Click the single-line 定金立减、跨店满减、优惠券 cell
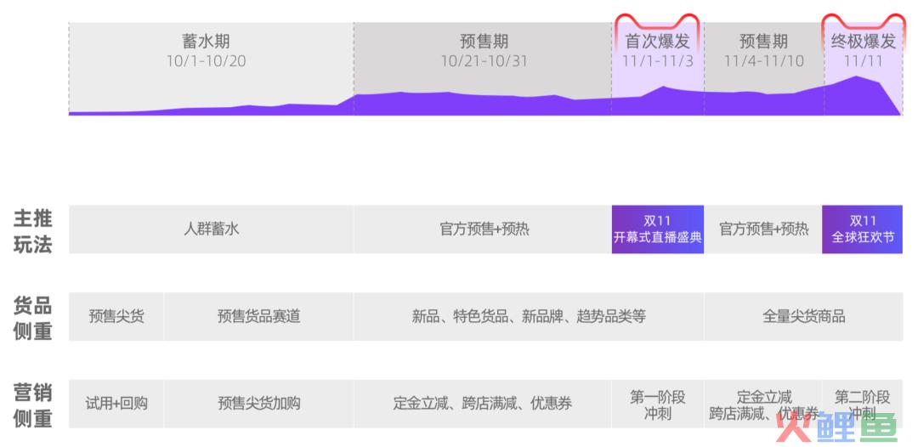 pos(483,404)
